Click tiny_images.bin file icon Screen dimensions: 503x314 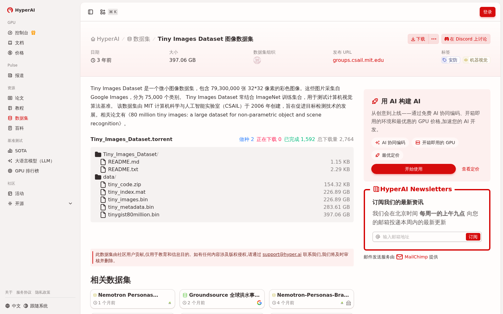[103, 199]
